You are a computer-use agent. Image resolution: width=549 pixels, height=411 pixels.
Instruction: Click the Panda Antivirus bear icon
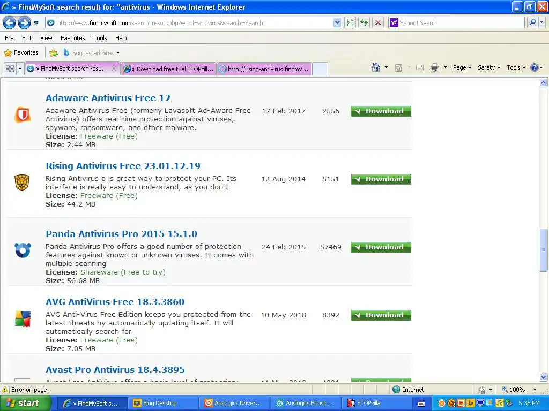point(23,250)
